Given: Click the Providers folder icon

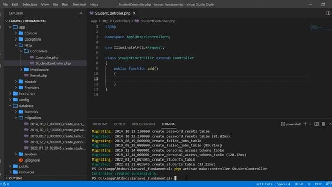Looking at the screenshot, I should (x=21, y=88).
